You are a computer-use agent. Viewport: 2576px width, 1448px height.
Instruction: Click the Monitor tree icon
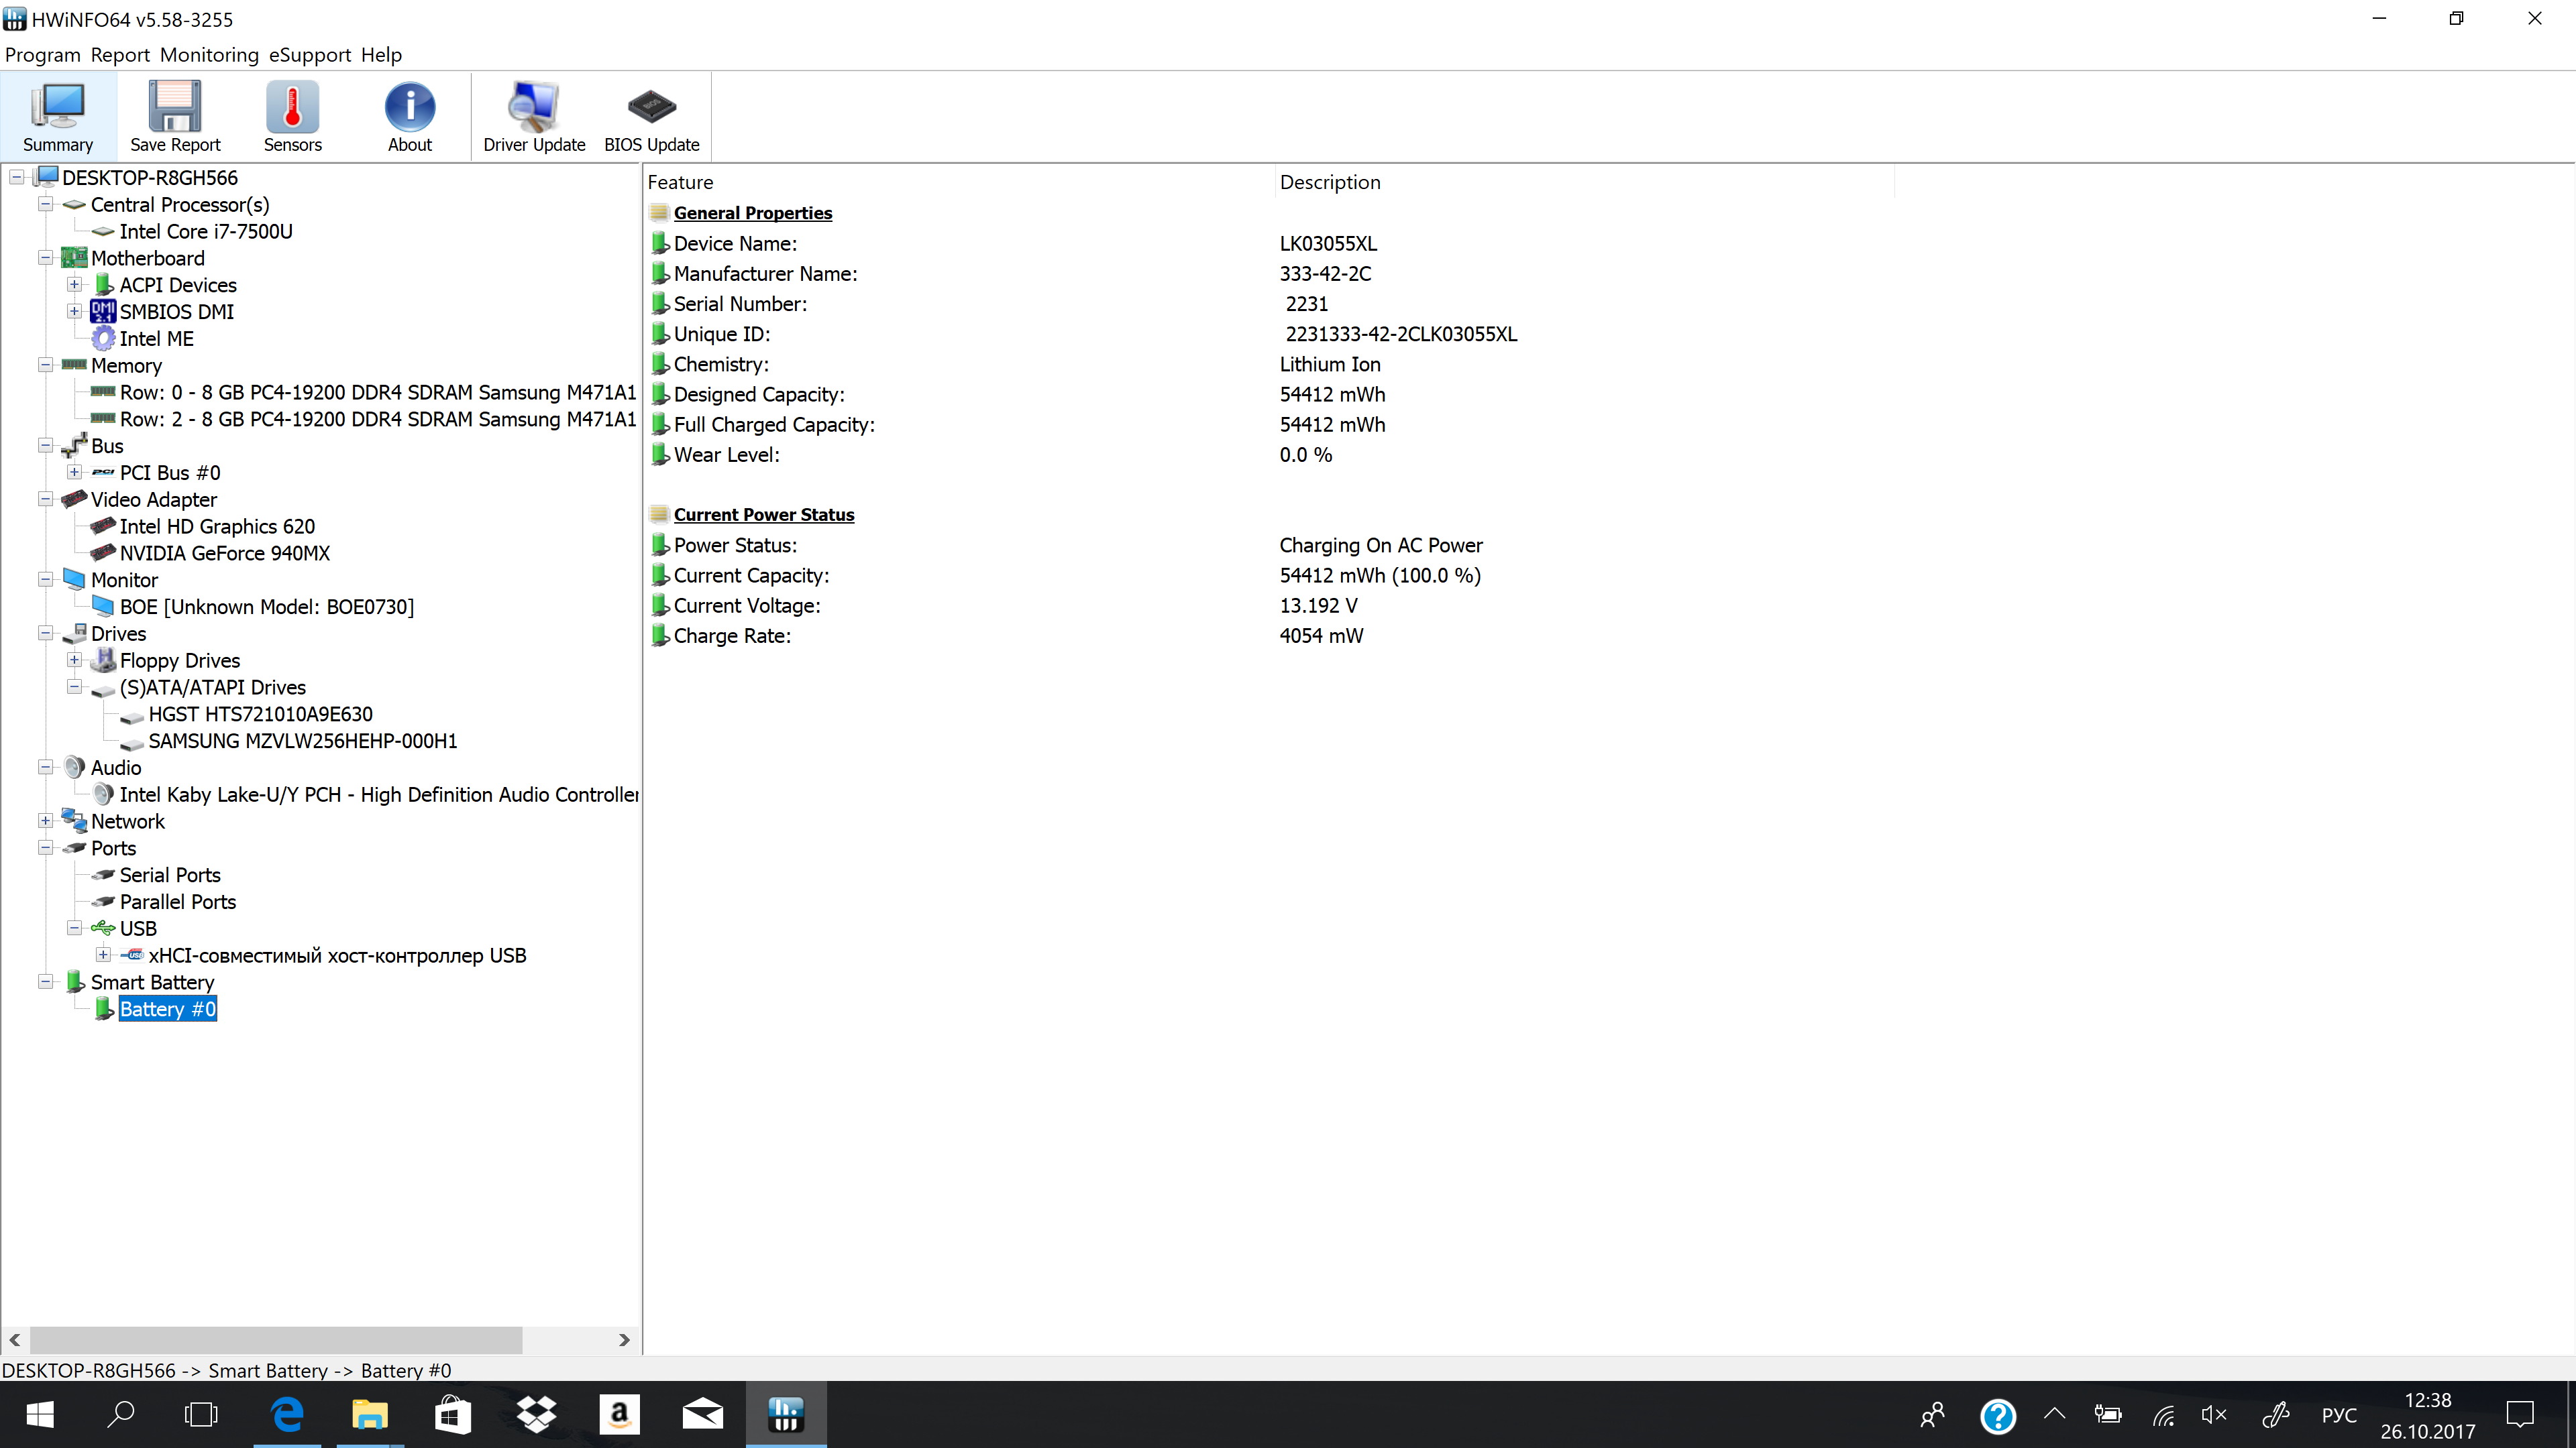(74, 580)
